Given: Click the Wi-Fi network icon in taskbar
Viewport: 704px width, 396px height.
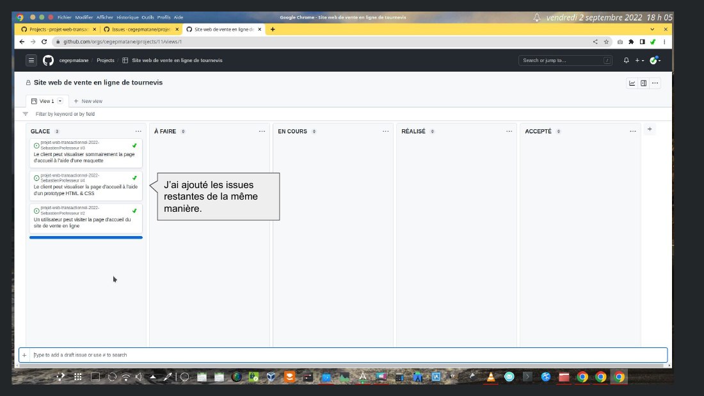Looking at the screenshot, I should click(x=126, y=377).
